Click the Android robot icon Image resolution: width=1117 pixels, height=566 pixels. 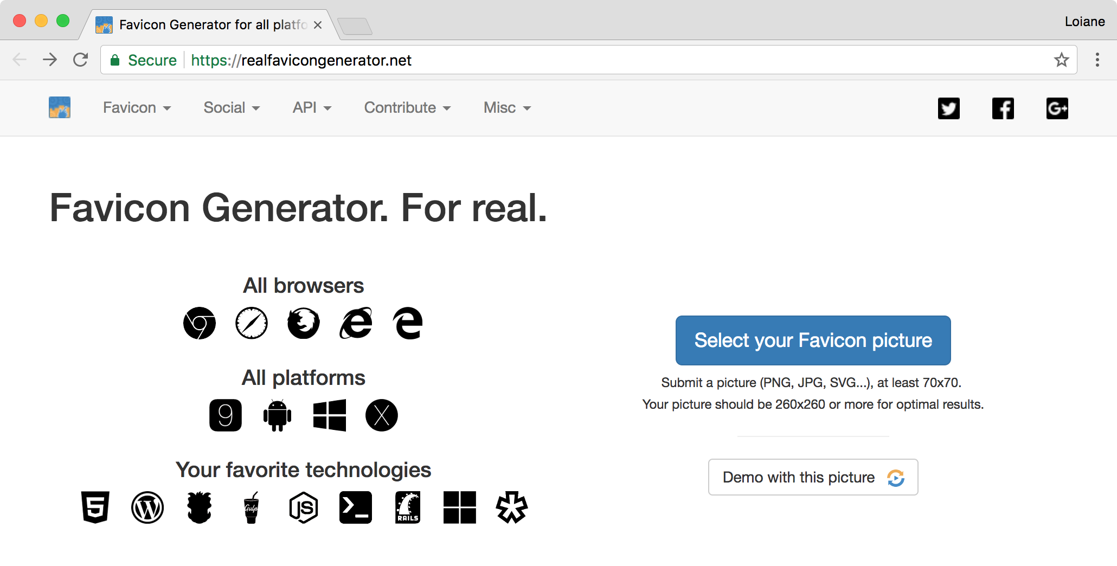coord(278,415)
